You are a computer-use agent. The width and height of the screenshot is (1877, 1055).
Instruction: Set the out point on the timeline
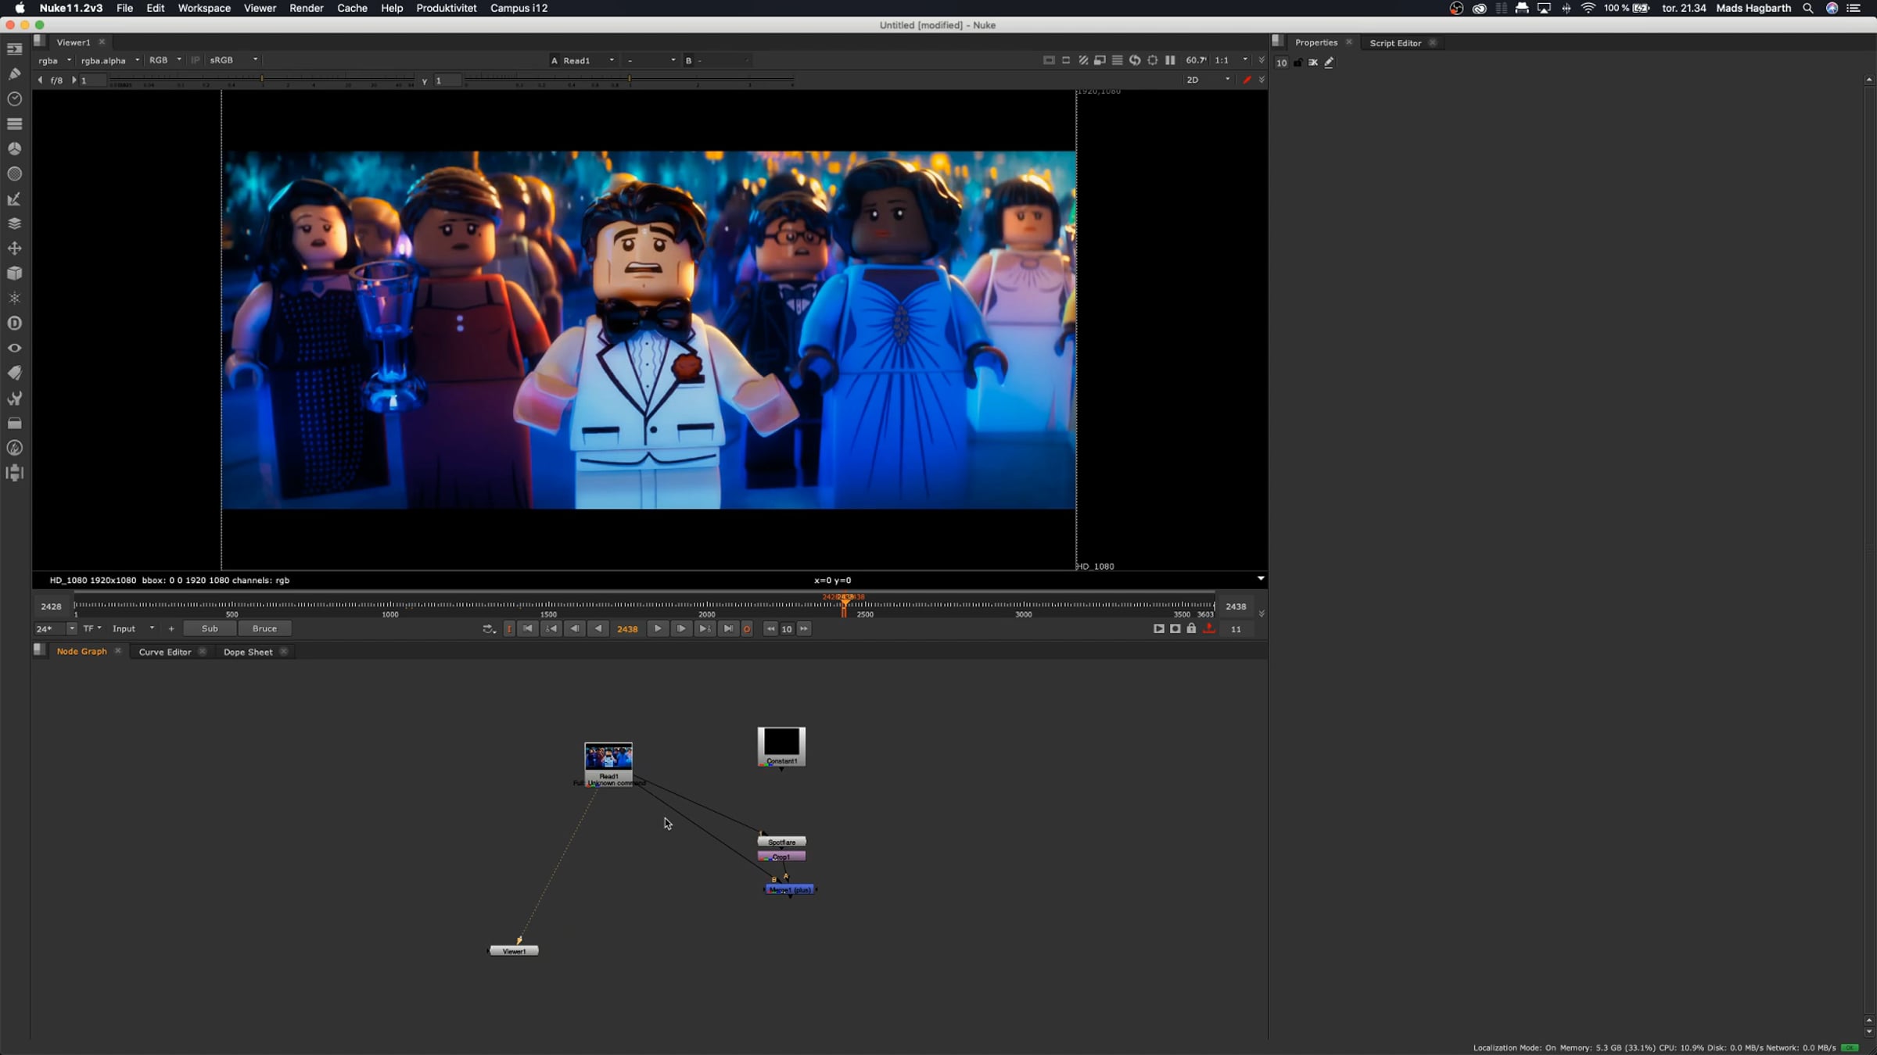click(747, 629)
